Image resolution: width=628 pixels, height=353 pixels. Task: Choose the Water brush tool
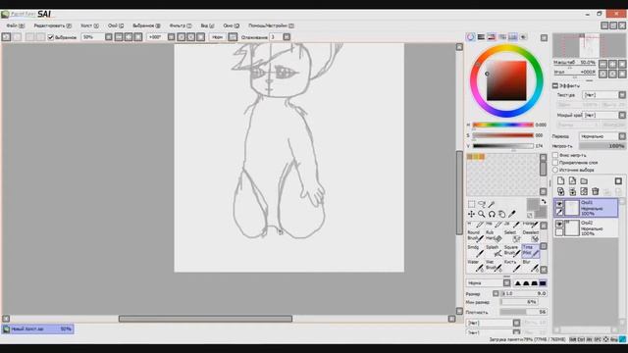[x=475, y=266]
